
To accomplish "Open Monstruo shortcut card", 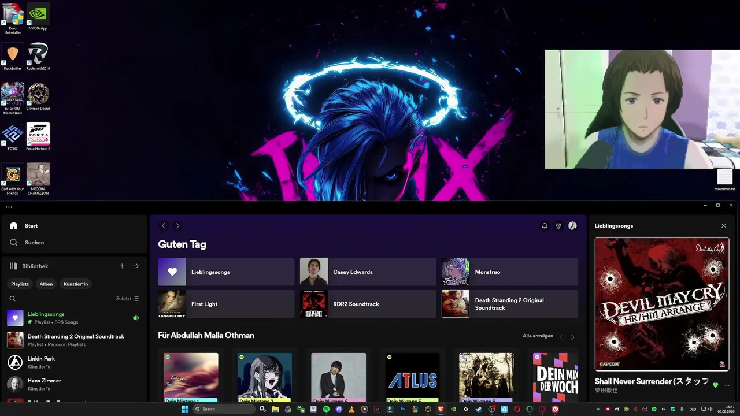I will click(x=510, y=272).
